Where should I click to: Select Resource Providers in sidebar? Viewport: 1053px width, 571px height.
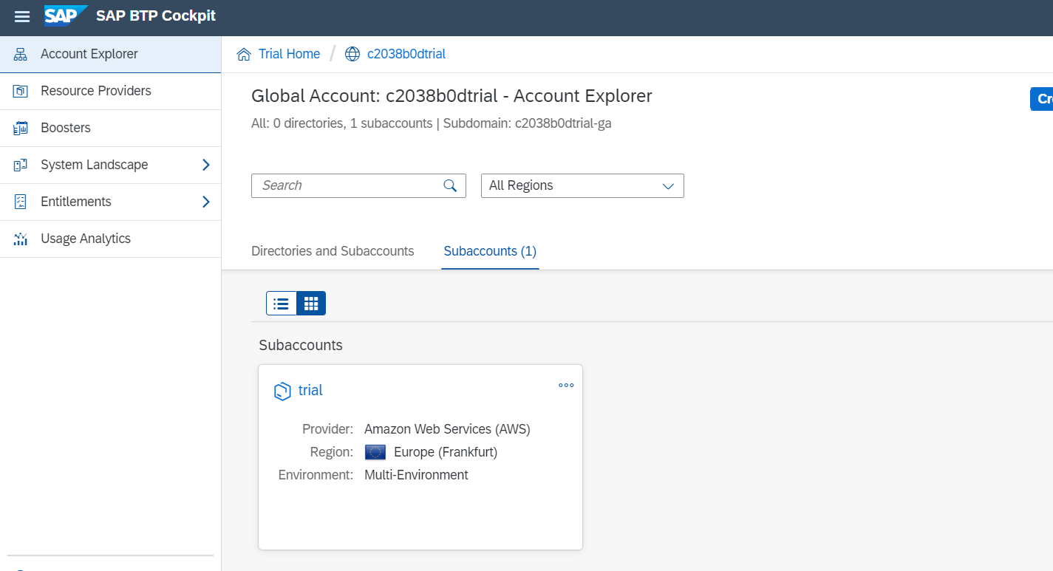click(110, 92)
